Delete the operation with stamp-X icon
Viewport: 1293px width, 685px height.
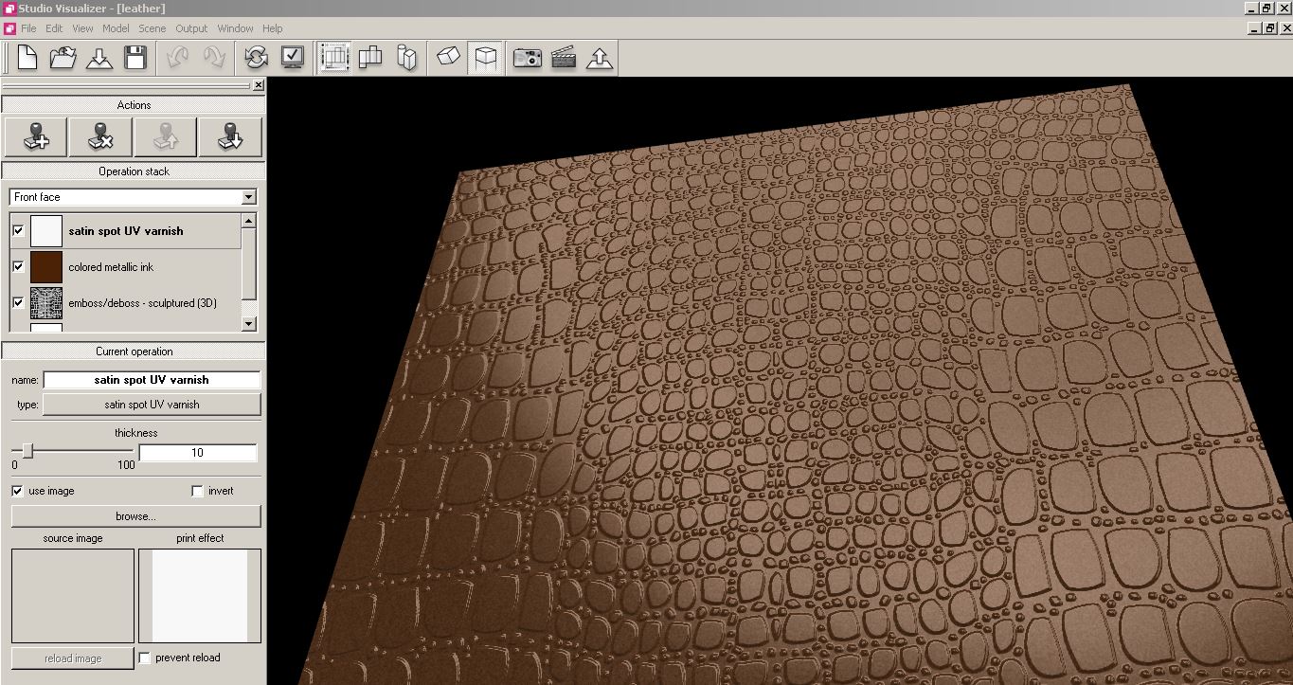(100, 136)
